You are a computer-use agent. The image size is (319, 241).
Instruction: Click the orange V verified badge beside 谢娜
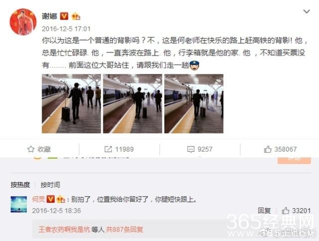click(64, 16)
